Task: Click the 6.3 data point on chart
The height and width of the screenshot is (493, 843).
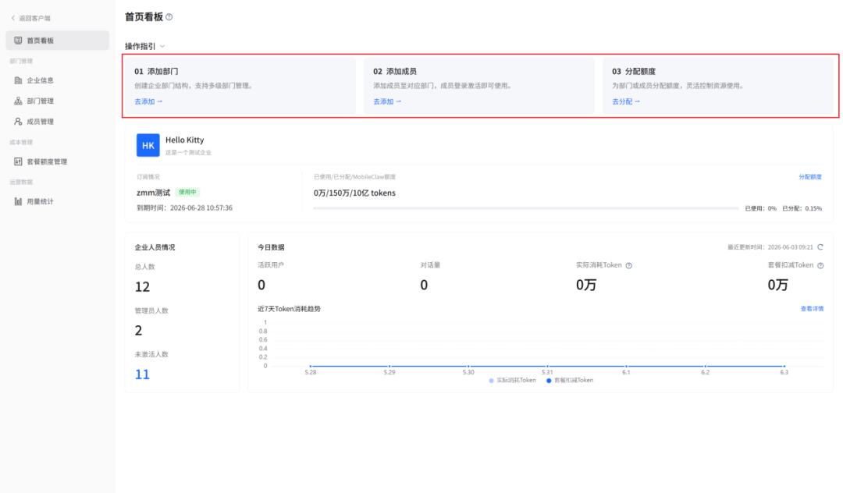Action: [784, 367]
